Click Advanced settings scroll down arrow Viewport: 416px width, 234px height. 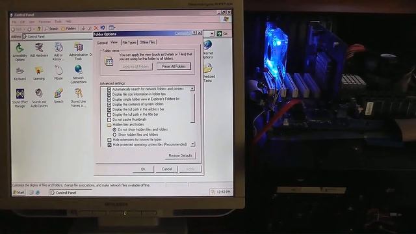pyautogui.click(x=193, y=144)
